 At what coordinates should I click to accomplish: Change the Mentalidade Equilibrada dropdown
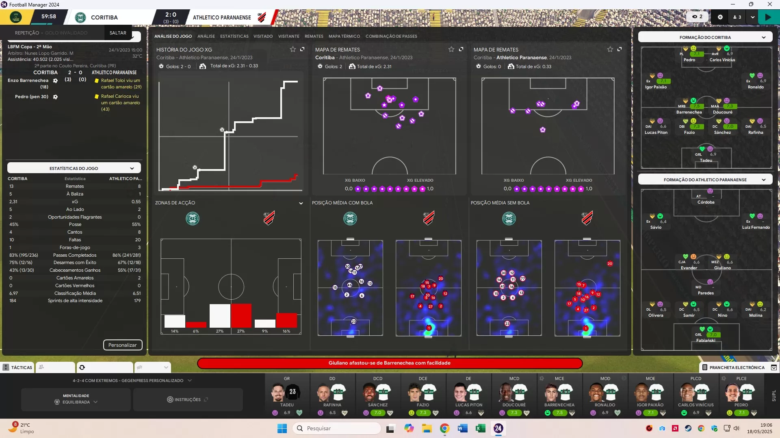tap(76, 399)
